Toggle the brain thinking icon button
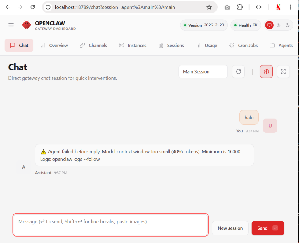299x243 pixels. [x=266, y=71]
